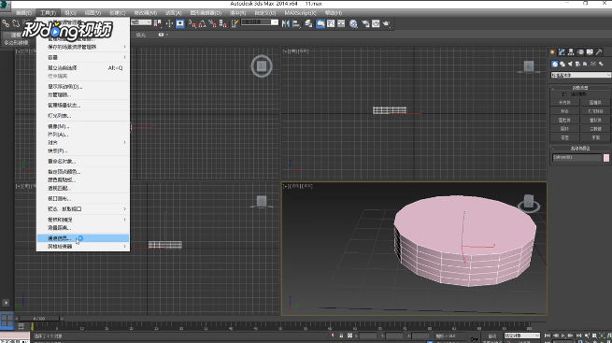Viewport: 612px width, 343px height.
Task: Choose 测量距离 menu entry
Action: (83, 227)
